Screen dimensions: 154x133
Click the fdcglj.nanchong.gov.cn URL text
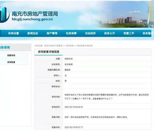coord(32,19)
